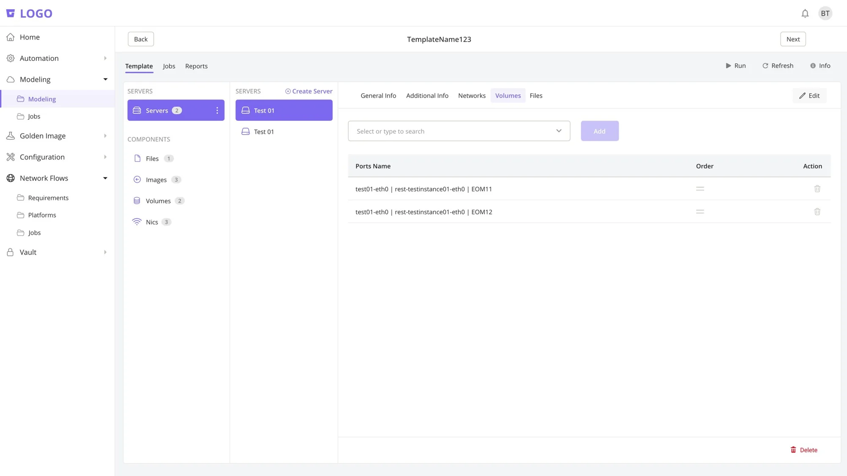Image resolution: width=847 pixels, height=476 pixels.
Task: Open the notifications bell
Action: click(805, 14)
